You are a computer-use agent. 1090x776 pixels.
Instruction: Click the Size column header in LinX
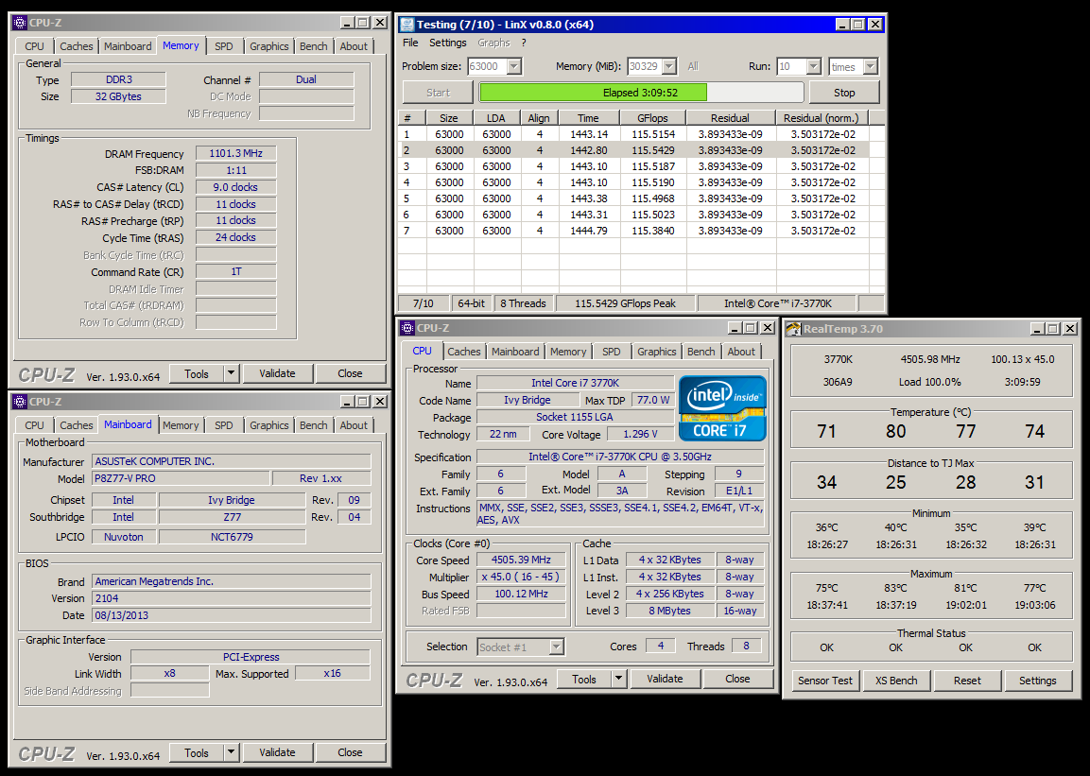[449, 118]
